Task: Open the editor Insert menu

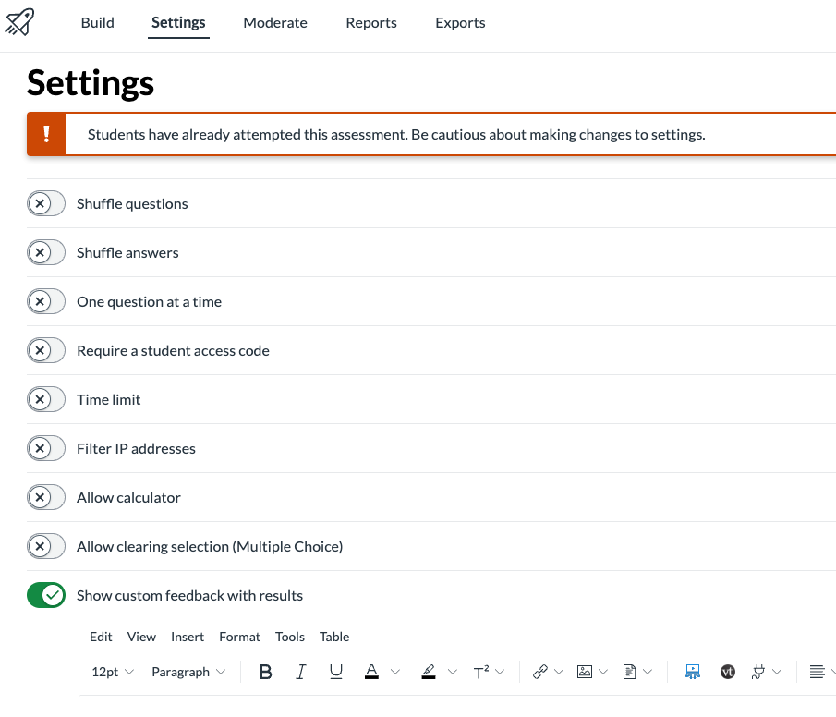Action: (x=188, y=637)
